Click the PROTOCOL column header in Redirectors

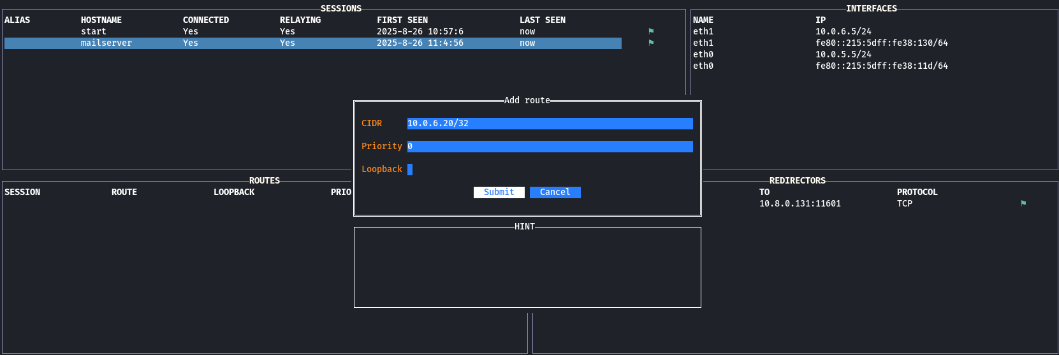click(917, 192)
